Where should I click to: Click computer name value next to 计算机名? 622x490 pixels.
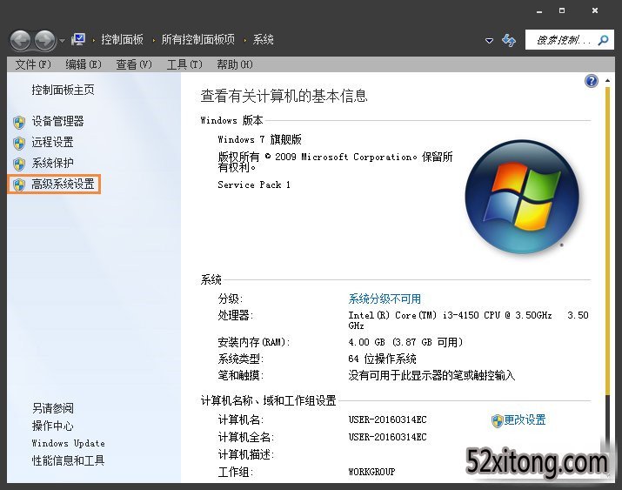tap(388, 420)
